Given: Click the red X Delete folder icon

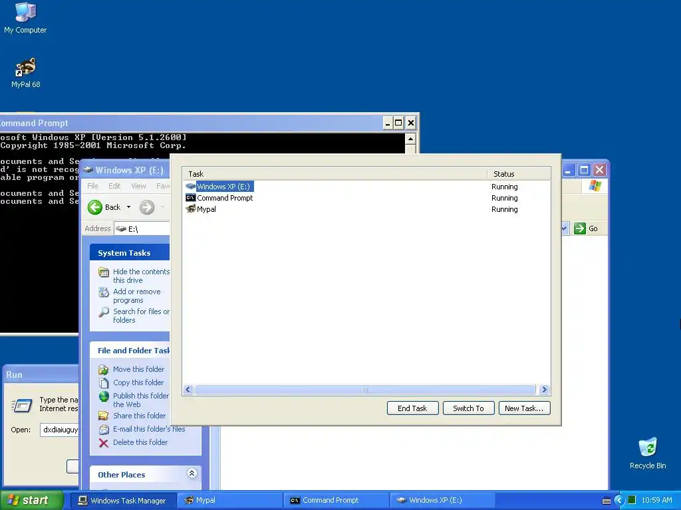Looking at the screenshot, I should click(x=103, y=443).
